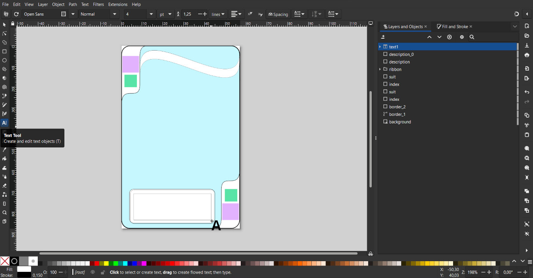Viewport: 533px width, 278px height.
Task: Pick the Ellipse tool
Action: coord(4,60)
